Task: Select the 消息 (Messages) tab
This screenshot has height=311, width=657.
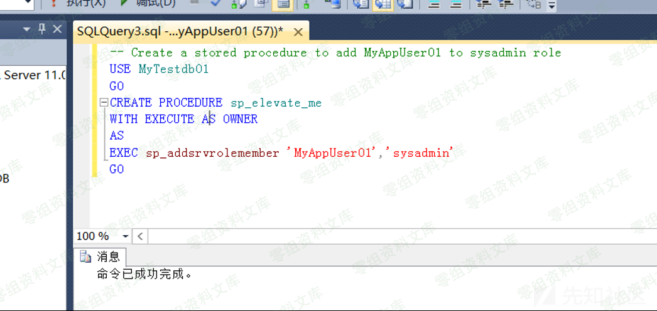Action: [100, 256]
